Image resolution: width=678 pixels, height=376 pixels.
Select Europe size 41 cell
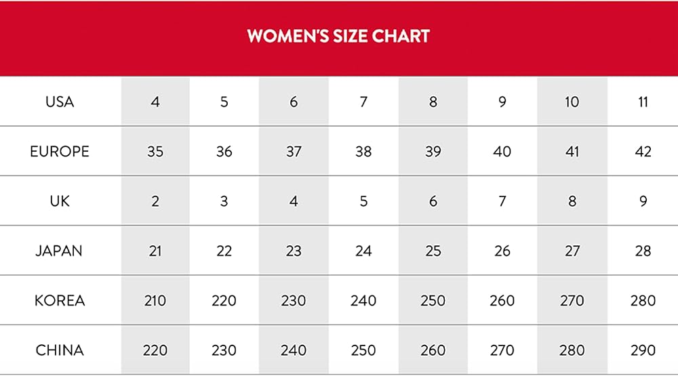(572, 152)
